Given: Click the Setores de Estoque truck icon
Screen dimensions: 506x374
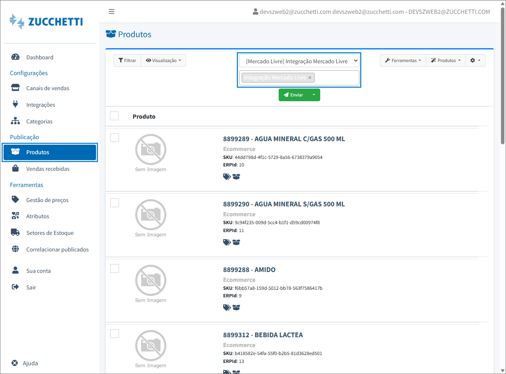Looking at the screenshot, I should coord(15,232).
